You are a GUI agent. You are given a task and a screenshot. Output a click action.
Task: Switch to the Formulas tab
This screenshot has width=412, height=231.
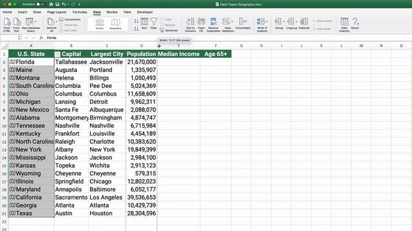pyautogui.click(x=80, y=12)
